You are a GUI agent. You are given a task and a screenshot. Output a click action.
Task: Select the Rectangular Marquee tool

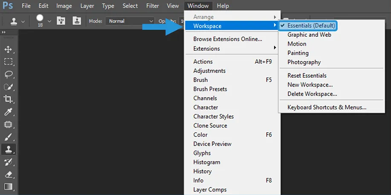click(x=8, y=62)
